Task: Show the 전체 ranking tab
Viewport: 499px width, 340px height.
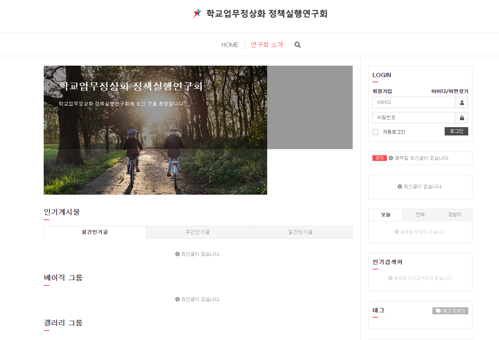Action: click(420, 215)
